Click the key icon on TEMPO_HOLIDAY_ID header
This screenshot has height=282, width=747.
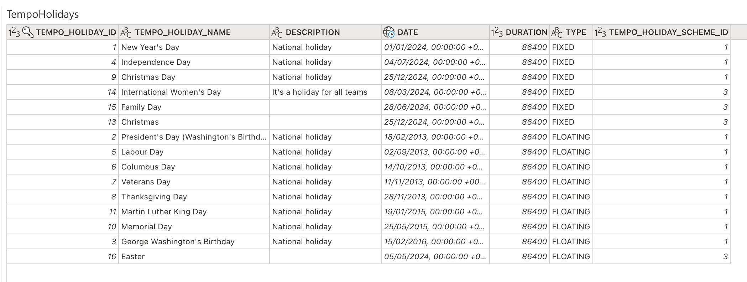(27, 31)
